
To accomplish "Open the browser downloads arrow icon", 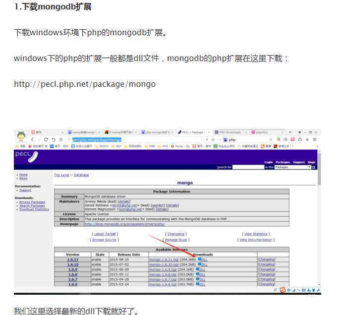I will pyautogui.click(x=307, y=139).
